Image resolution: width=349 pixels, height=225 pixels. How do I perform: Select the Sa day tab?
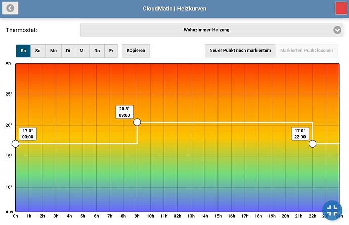click(23, 51)
